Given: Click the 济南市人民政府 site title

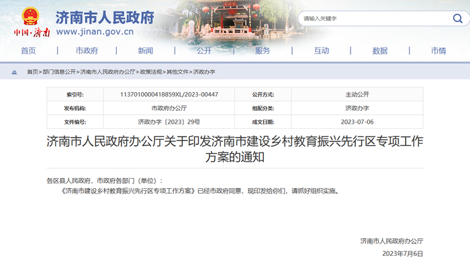Looking at the screenshot, I should coord(105,17).
